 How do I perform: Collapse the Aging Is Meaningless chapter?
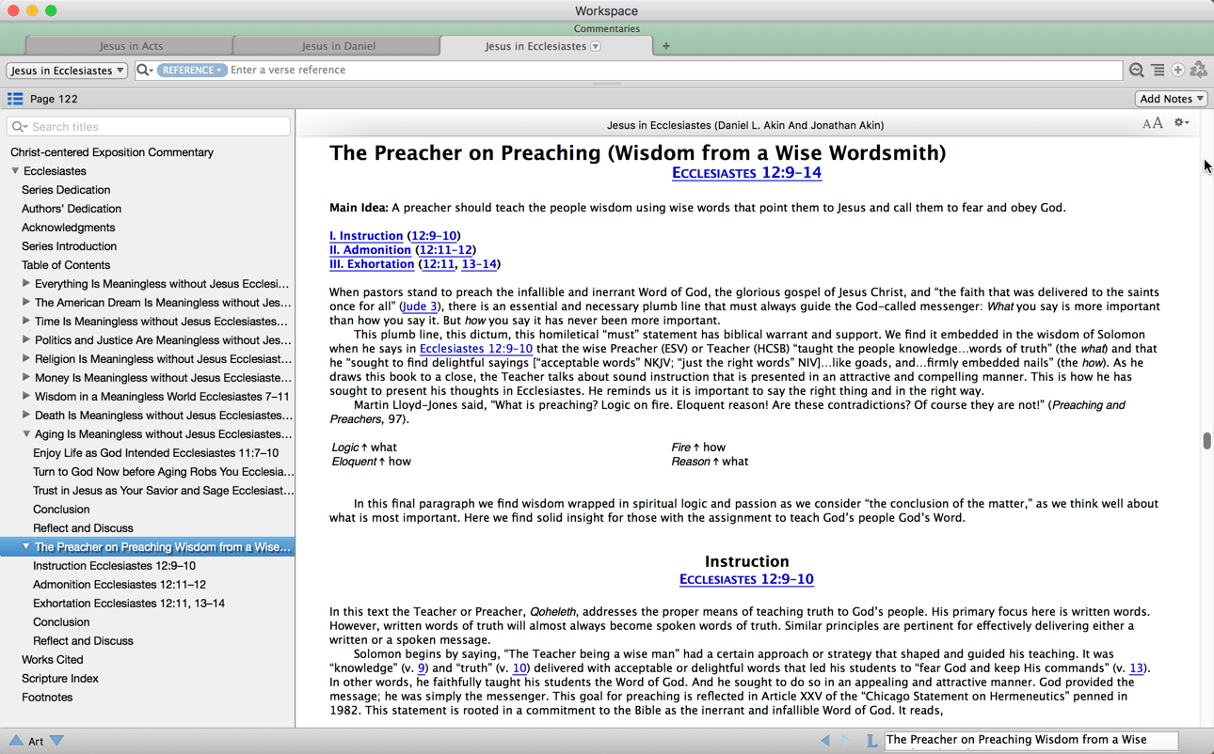point(26,433)
